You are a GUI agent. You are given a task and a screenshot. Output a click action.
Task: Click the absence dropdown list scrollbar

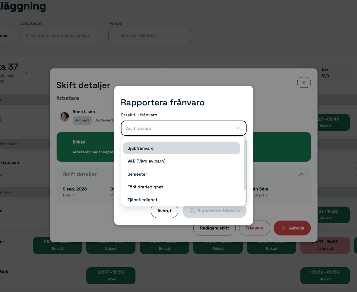pos(245,165)
